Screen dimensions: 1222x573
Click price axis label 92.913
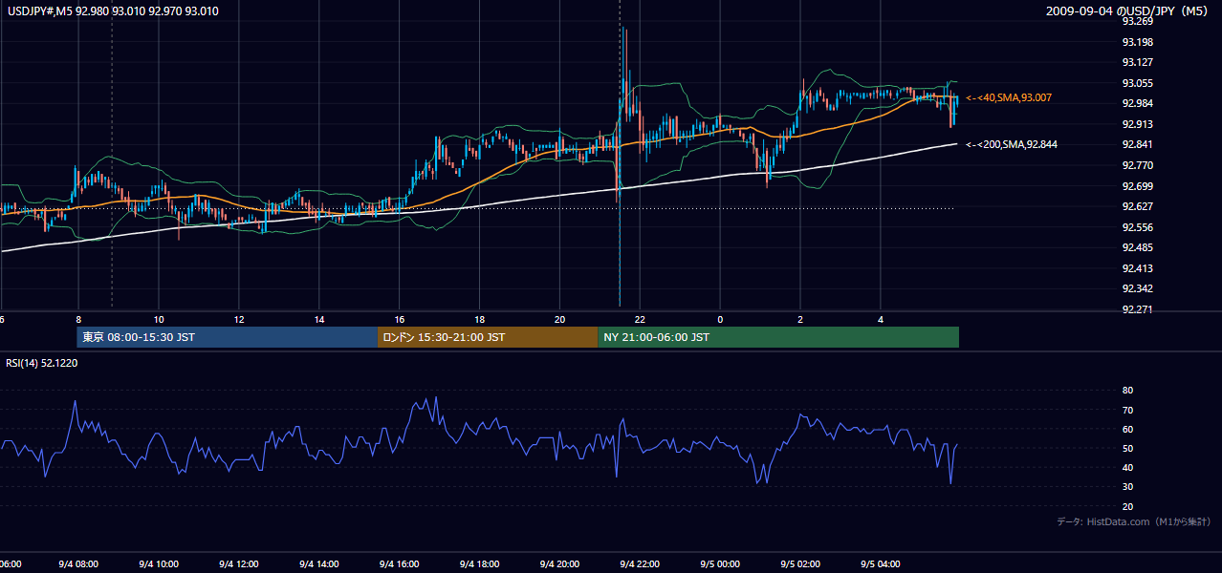pos(1137,124)
